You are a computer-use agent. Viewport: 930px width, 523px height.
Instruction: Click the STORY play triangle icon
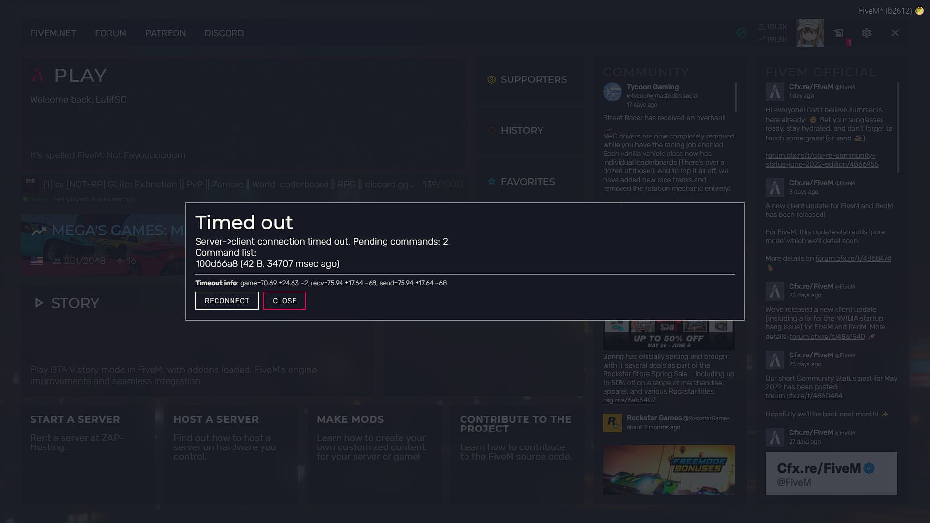(39, 303)
